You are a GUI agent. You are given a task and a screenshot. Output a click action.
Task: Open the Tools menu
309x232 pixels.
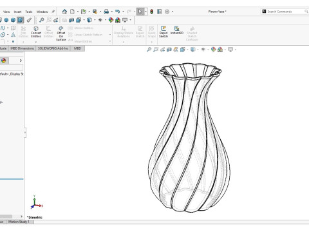(x=29, y=12)
